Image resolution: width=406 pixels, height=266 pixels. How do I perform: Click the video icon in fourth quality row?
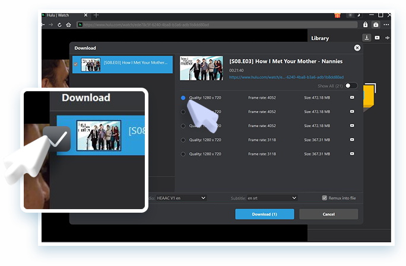pyautogui.click(x=352, y=140)
